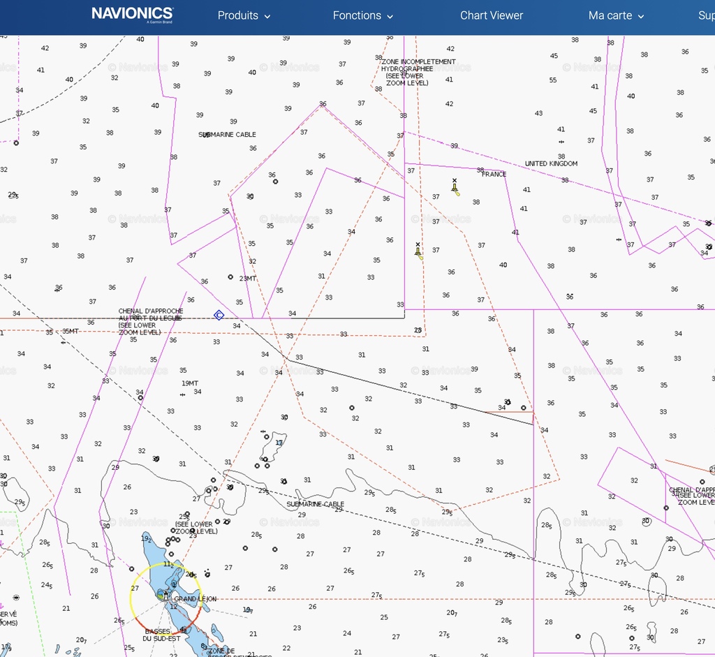Image resolution: width=715 pixels, height=657 pixels.
Task: Click the CHENAL D'APPROCHE AU PORT DU LEGUE label
Action: point(151,321)
